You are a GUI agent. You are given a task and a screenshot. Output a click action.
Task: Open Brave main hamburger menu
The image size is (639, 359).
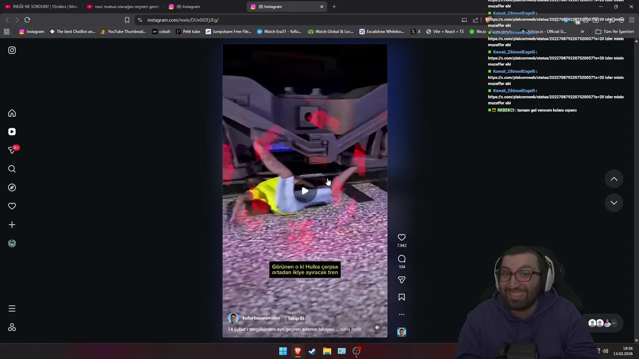[632, 20]
